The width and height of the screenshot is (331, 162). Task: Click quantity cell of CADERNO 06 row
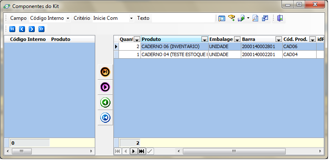130,46
